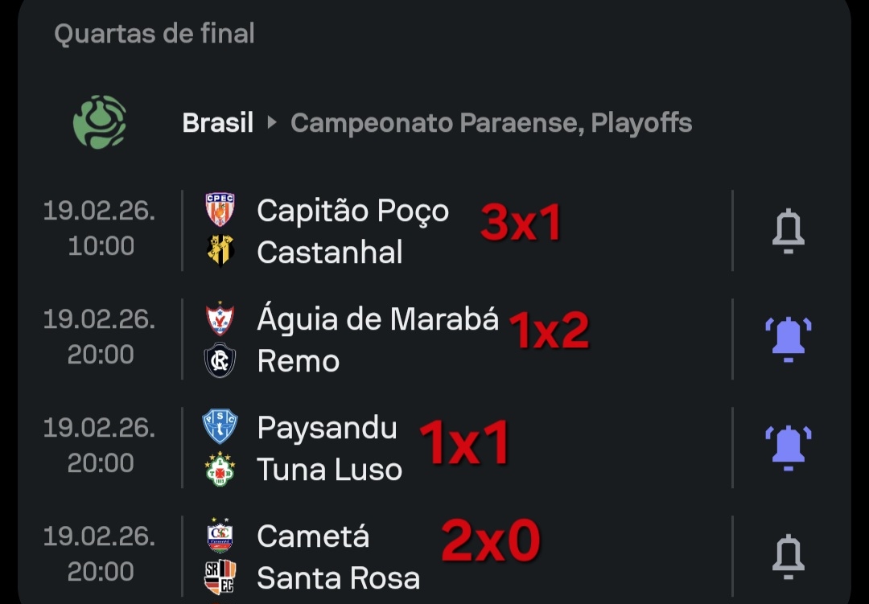Click the Castanhal club crest

point(220,252)
